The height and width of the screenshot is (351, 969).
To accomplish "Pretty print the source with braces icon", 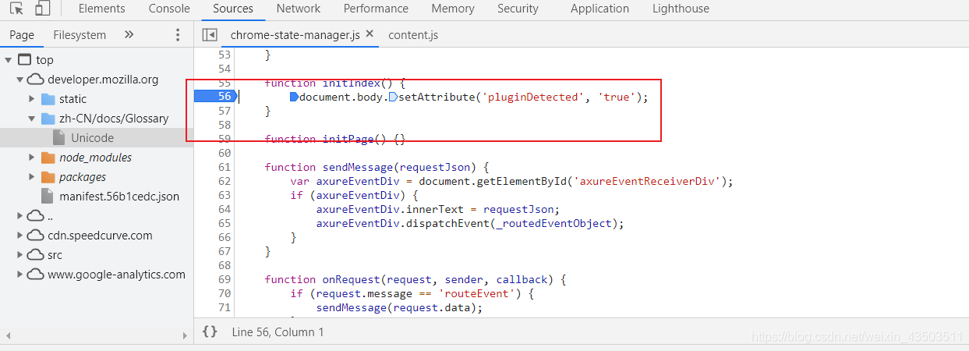I will 210,331.
